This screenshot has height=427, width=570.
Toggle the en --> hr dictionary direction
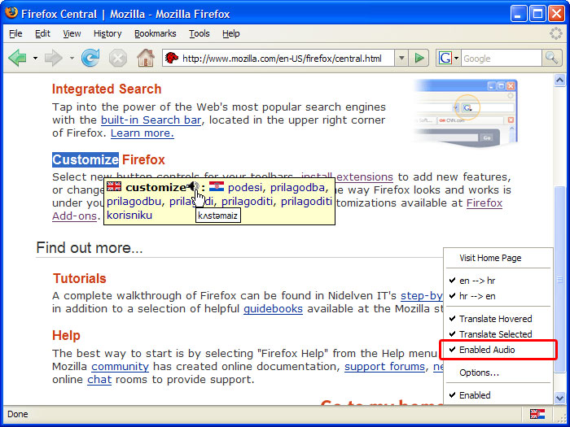click(498, 281)
